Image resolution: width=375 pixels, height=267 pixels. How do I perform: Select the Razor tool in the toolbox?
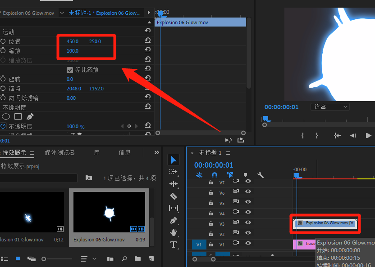(174, 196)
